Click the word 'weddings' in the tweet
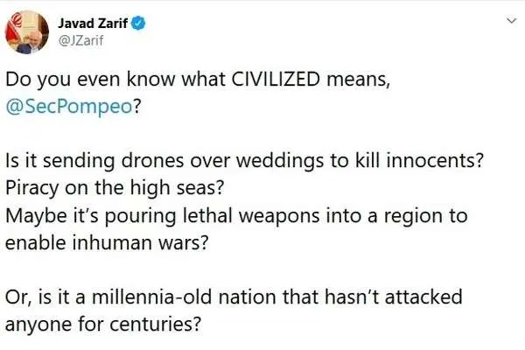 pyautogui.click(x=280, y=162)
